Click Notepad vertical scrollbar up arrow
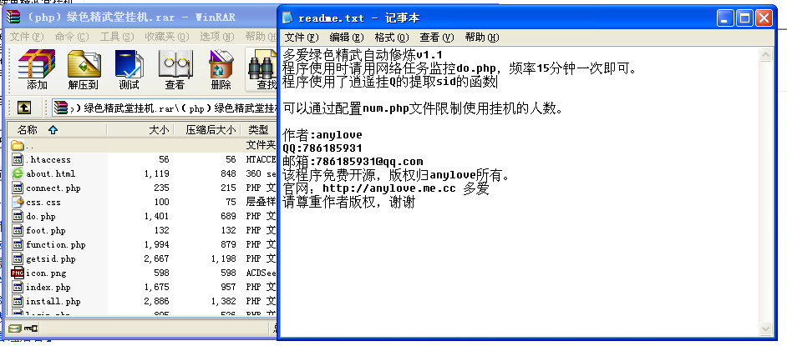787x346 pixels. (764, 53)
